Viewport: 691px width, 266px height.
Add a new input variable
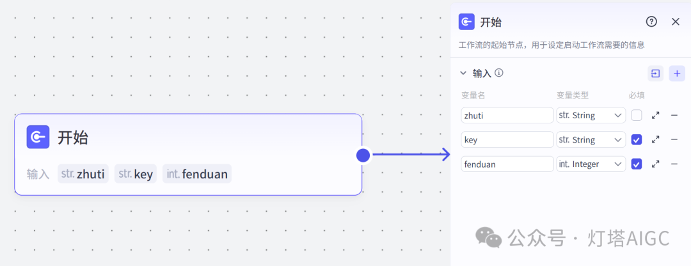click(x=676, y=74)
